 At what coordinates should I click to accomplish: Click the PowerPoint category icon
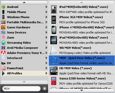(x=3, y=68)
